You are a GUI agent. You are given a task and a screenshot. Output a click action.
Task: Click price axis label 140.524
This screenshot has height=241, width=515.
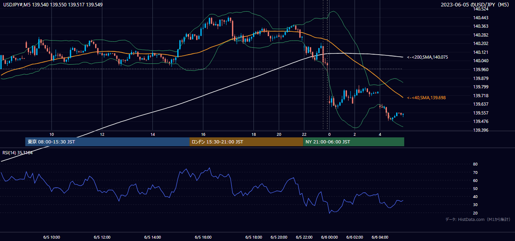(x=481, y=9)
